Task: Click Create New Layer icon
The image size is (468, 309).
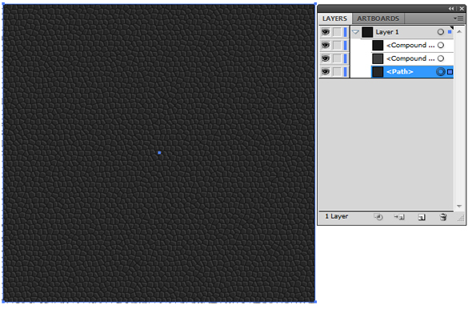Action: coord(422,218)
